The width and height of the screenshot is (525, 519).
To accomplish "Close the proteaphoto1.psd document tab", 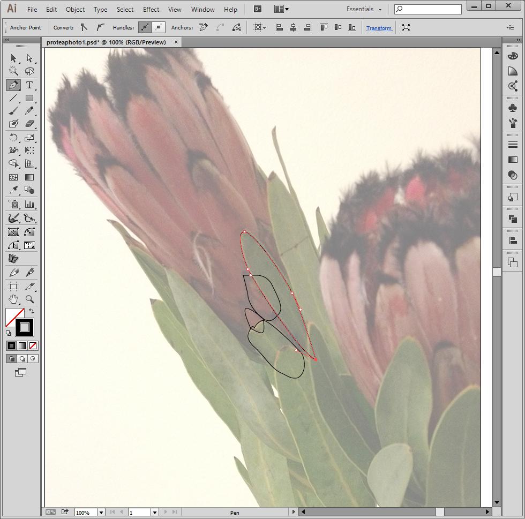I will pyautogui.click(x=176, y=42).
